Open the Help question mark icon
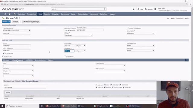 138,9
